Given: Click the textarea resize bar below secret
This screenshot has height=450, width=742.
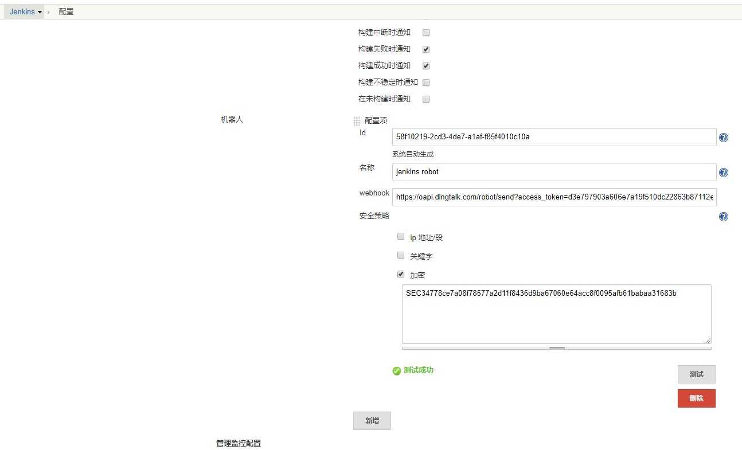Looking at the screenshot, I should point(556,348).
